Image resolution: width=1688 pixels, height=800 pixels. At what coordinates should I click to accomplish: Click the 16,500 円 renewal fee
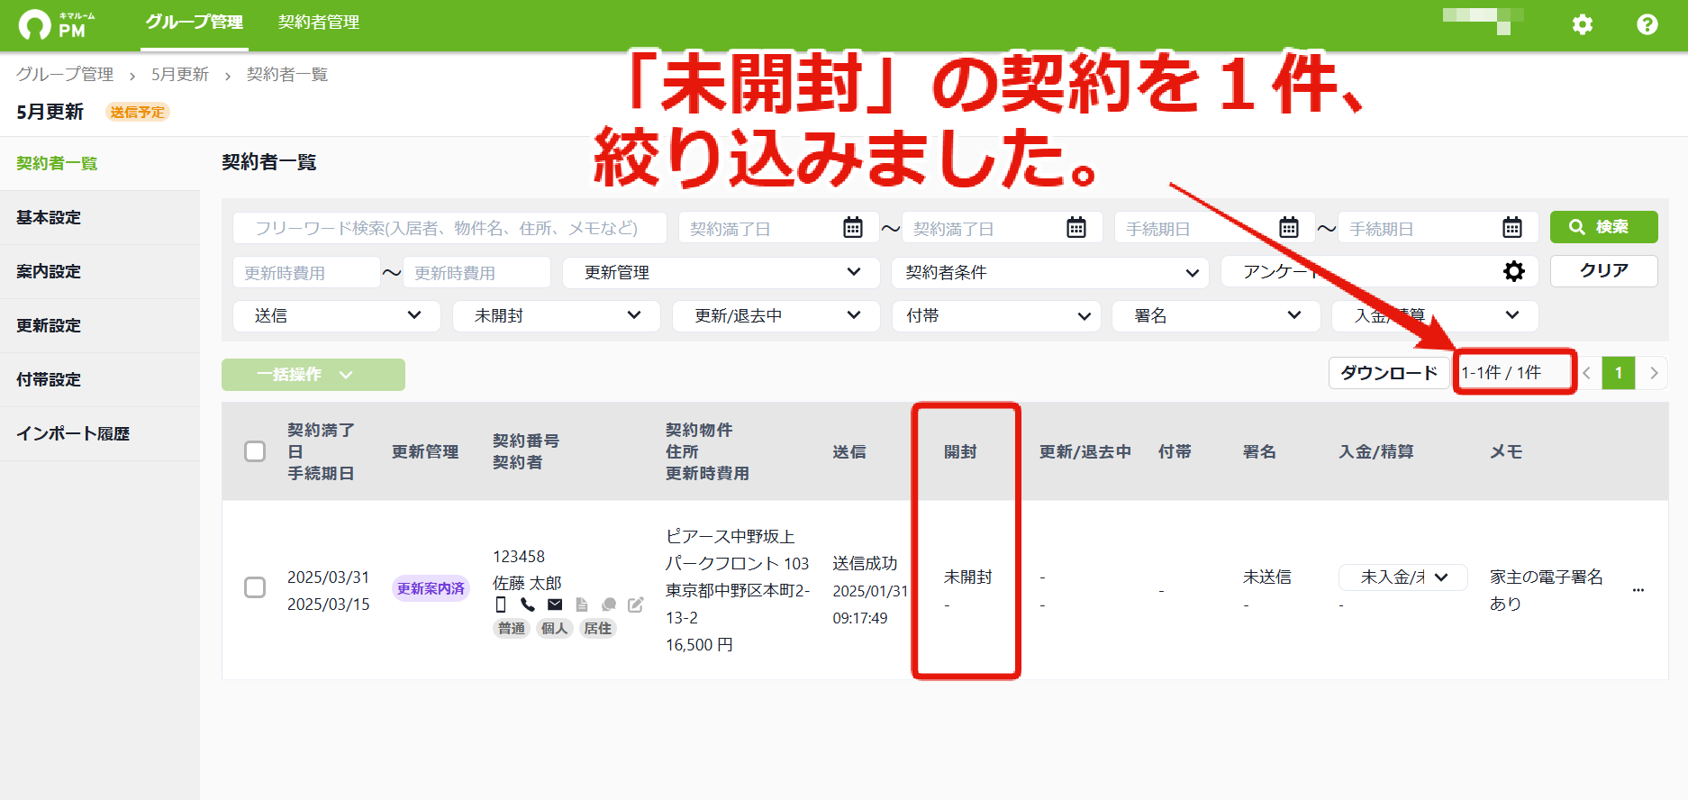pos(699,645)
